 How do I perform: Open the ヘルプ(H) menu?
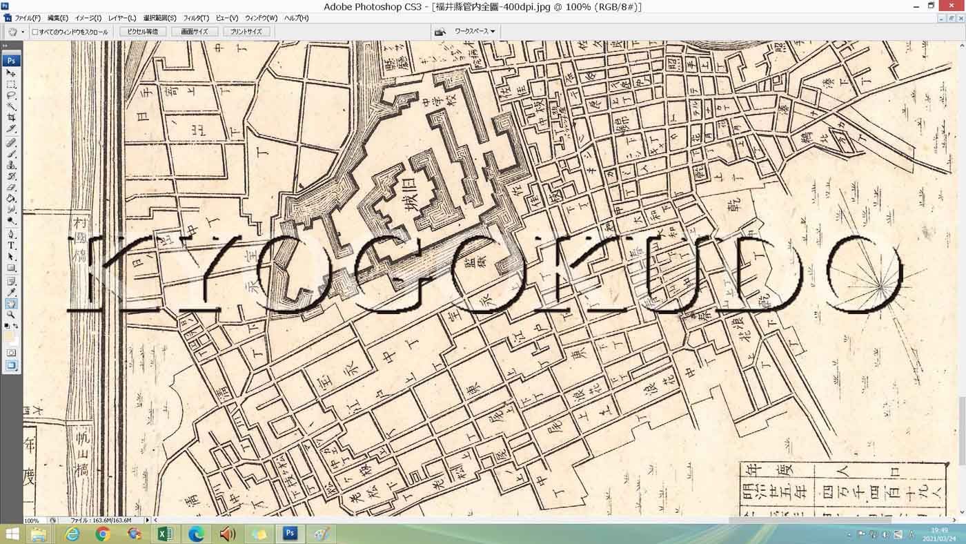pos(296,18)
